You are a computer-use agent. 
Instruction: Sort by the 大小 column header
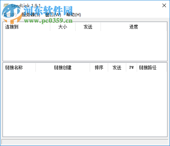[x=63, y=27]
